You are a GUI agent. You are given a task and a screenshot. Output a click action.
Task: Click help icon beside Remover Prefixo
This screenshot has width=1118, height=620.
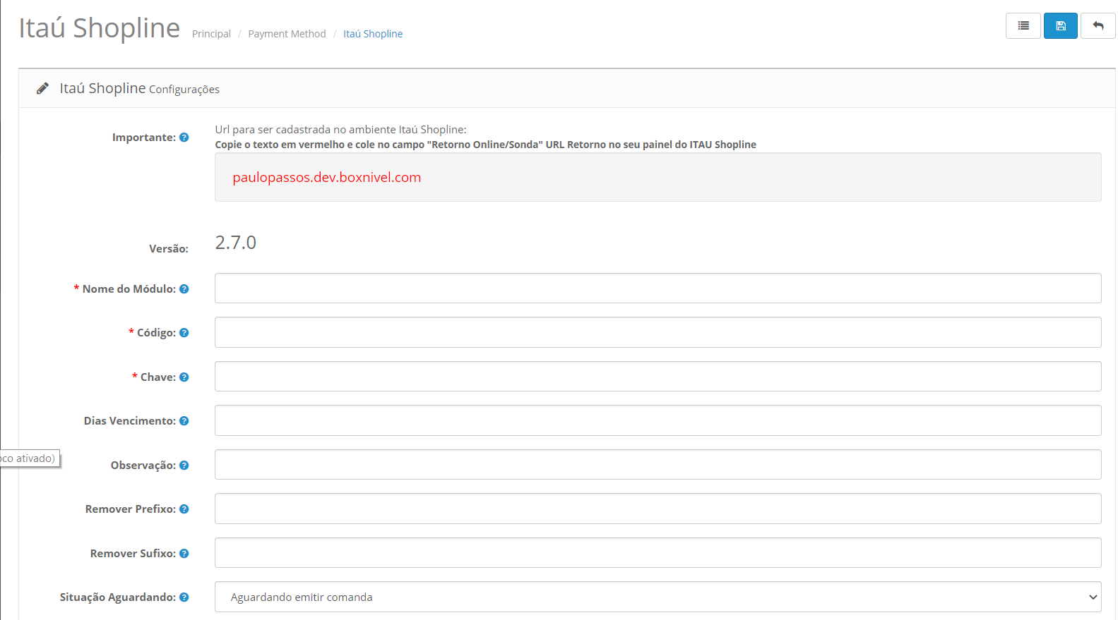point(184,509)
